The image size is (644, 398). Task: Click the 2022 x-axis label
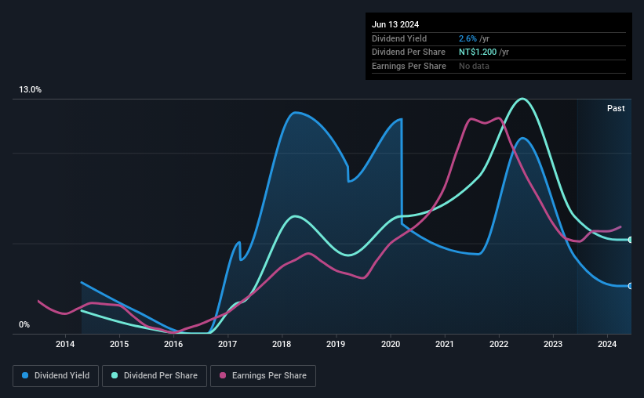coord(499,344)
